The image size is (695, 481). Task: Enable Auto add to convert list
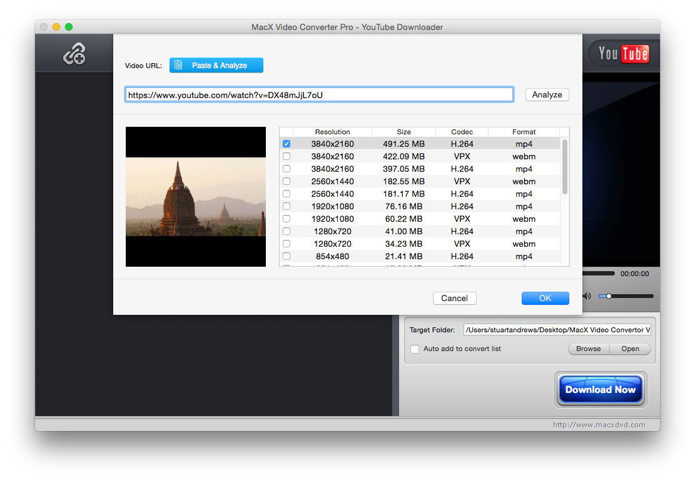[415, 349]
